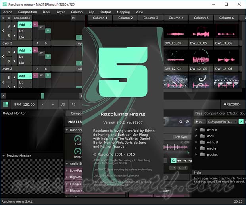Select the AV fader button of layer 3
The width and height of the screenshot is (246, 205).
[x=41, y=27]
